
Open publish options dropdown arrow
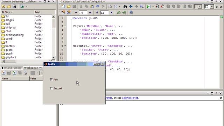pos(120,7)
